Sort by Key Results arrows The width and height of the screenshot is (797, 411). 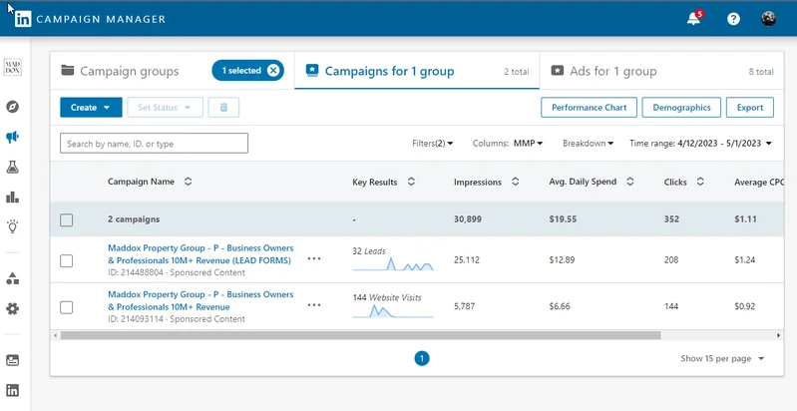411,182
